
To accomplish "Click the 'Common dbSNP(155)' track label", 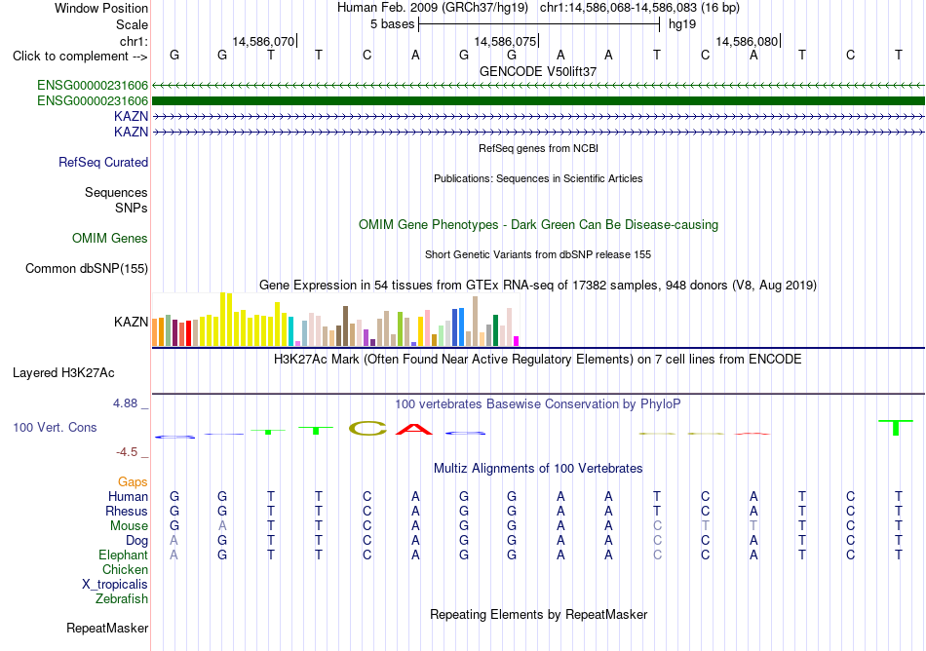I will point(87,269).
